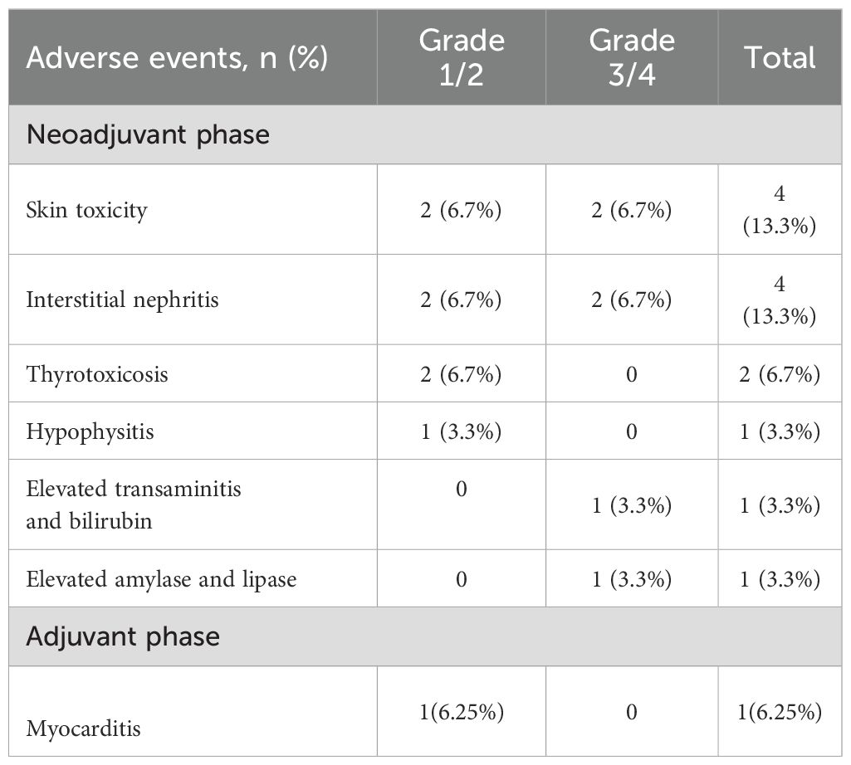851x765 pixels.
Task: Click the Adverse events, n (%) header
Action: click(x=177, y=57)
